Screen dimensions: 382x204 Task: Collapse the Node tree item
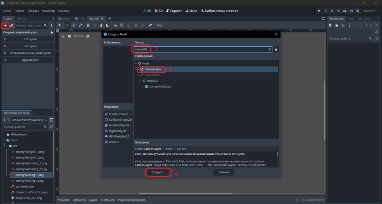(136, 64)
